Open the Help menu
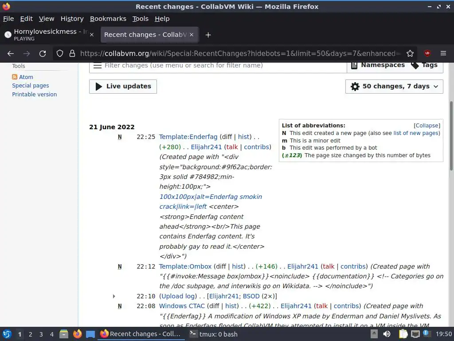Image resolution: width=454 pixels, height=341 pixels. coord(162,19)
